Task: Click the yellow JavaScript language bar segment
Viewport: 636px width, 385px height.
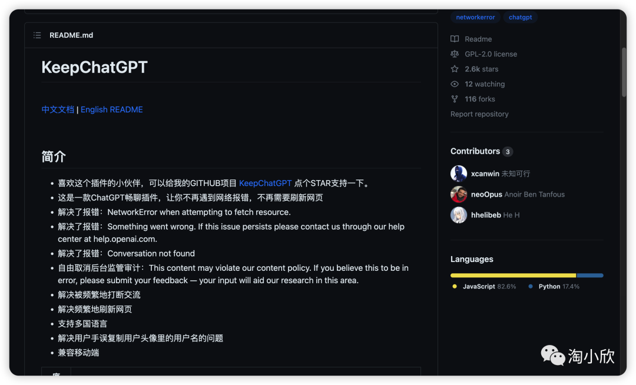Action: [513, 275]
